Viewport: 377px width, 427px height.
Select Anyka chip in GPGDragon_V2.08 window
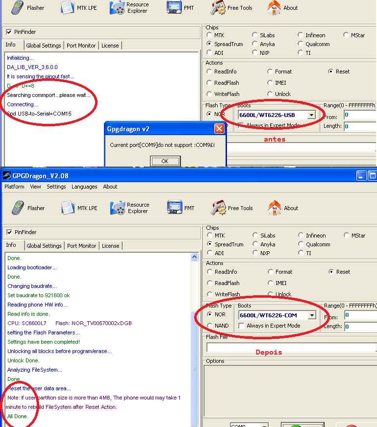255,244
